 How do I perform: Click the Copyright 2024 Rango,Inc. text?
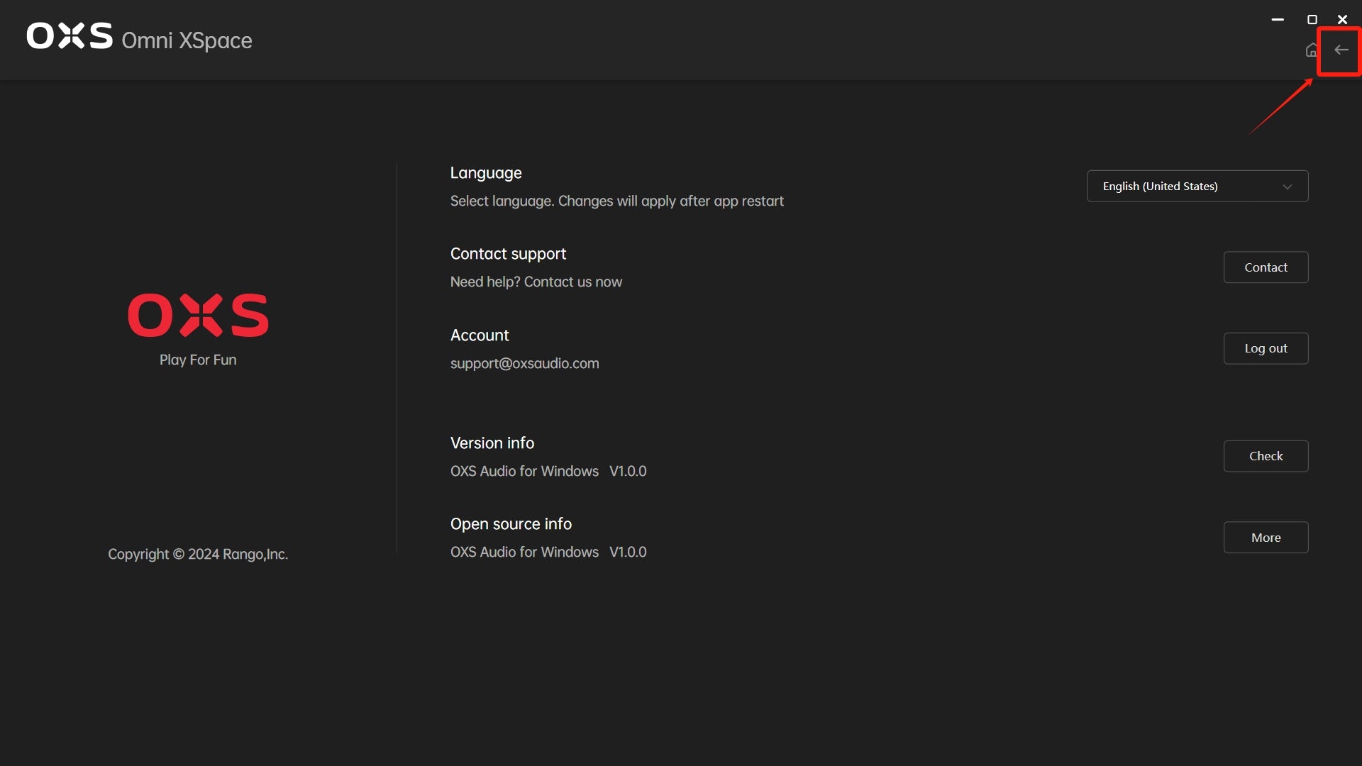pyautogui.click(x=198, y=555)
